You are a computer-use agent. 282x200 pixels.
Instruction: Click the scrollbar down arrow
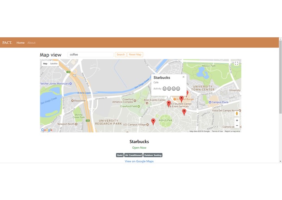(x=280, y=161)
